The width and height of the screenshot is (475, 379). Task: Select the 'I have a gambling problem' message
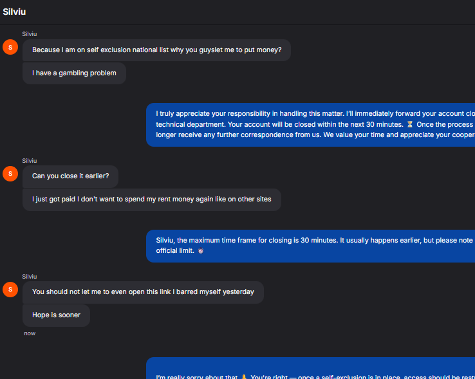(x=74, y=73)
